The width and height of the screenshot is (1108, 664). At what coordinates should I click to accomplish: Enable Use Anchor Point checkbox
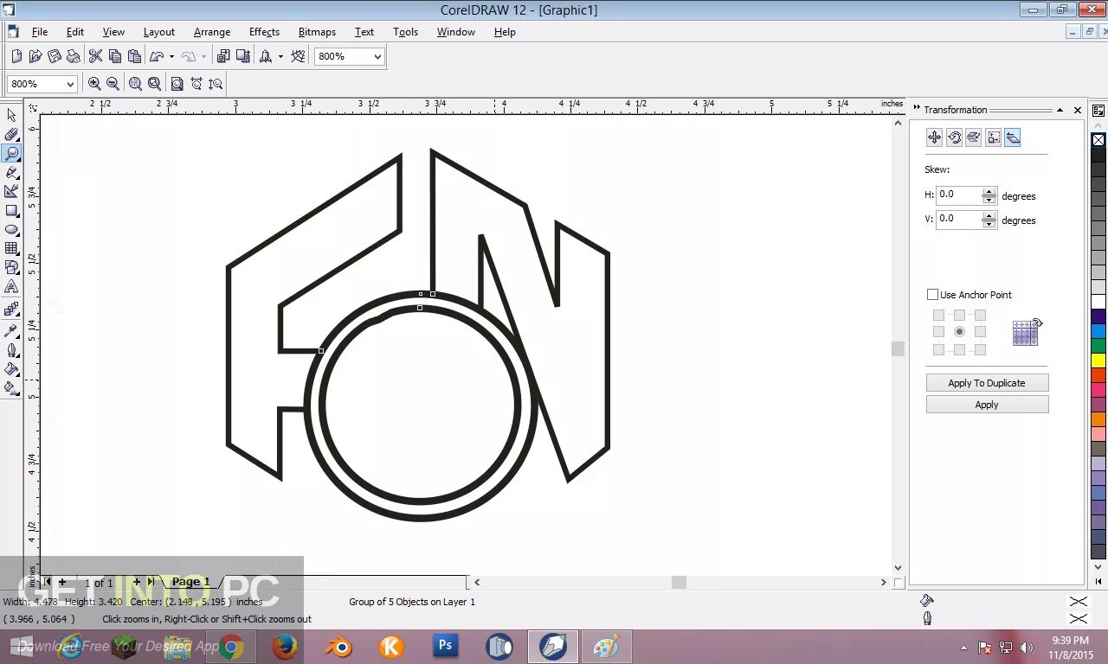point(932,295)
